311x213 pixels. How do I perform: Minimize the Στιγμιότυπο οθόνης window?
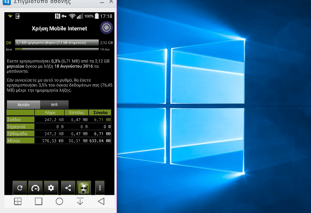coord(102,2)
